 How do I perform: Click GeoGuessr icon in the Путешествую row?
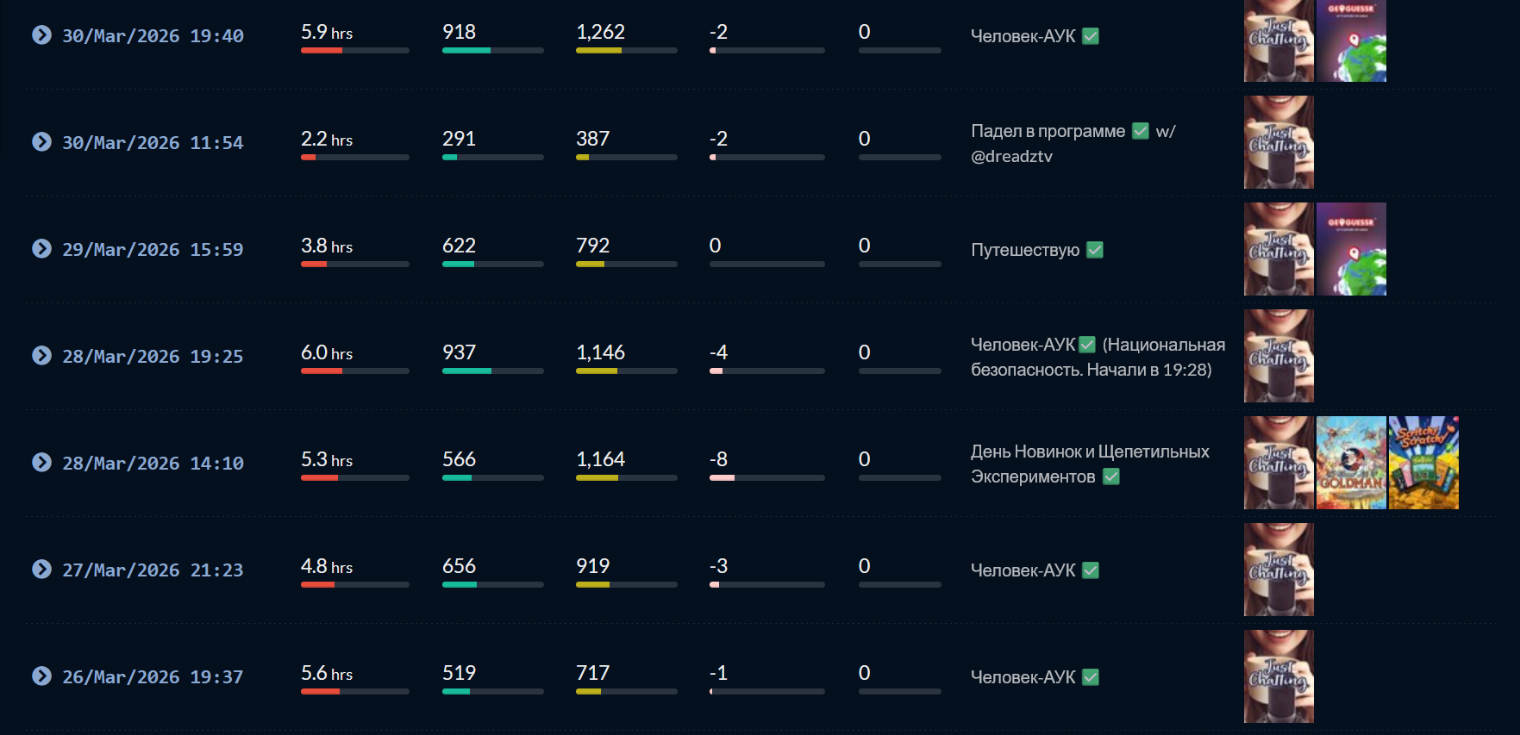tap(1351, 249)
